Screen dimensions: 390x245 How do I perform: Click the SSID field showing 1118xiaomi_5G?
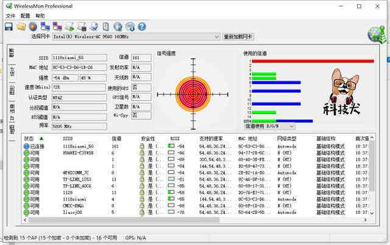79,58
